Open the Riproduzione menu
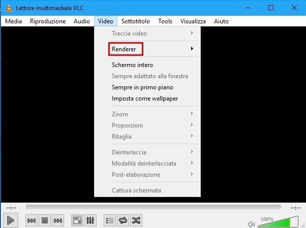The image size is (306, 228). click(x=48, y=21)
